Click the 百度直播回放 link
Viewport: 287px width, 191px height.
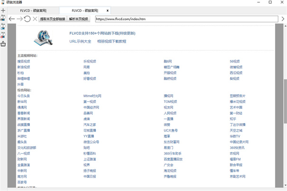(x=173, y=159)
